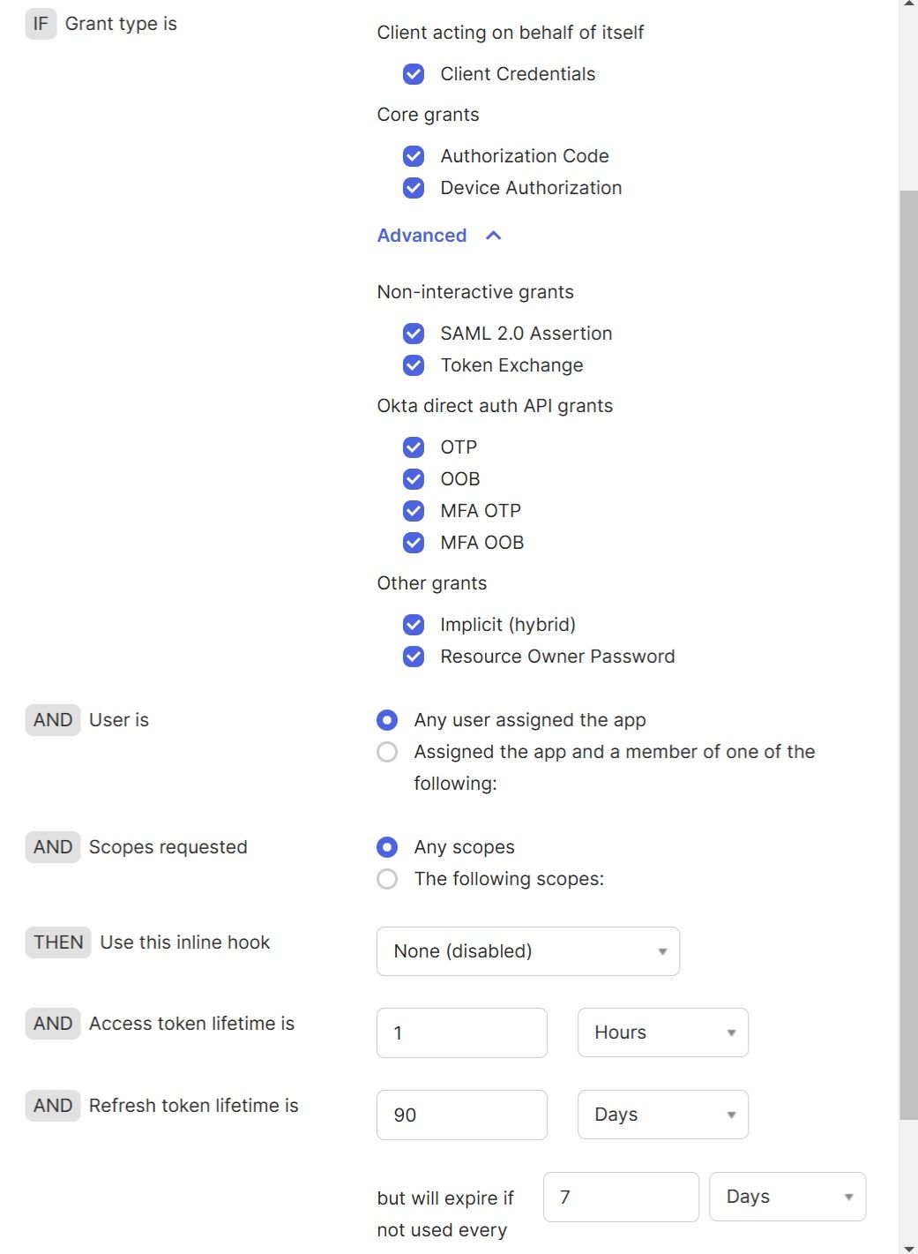Disable Resource Owner Password grant
Screen dimensions: 918x1254
point(414,657)
